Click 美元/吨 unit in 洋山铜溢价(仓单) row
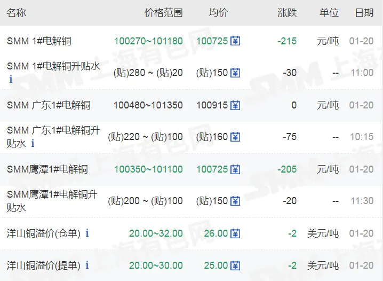Screen dimensions: 383x281 323,233
